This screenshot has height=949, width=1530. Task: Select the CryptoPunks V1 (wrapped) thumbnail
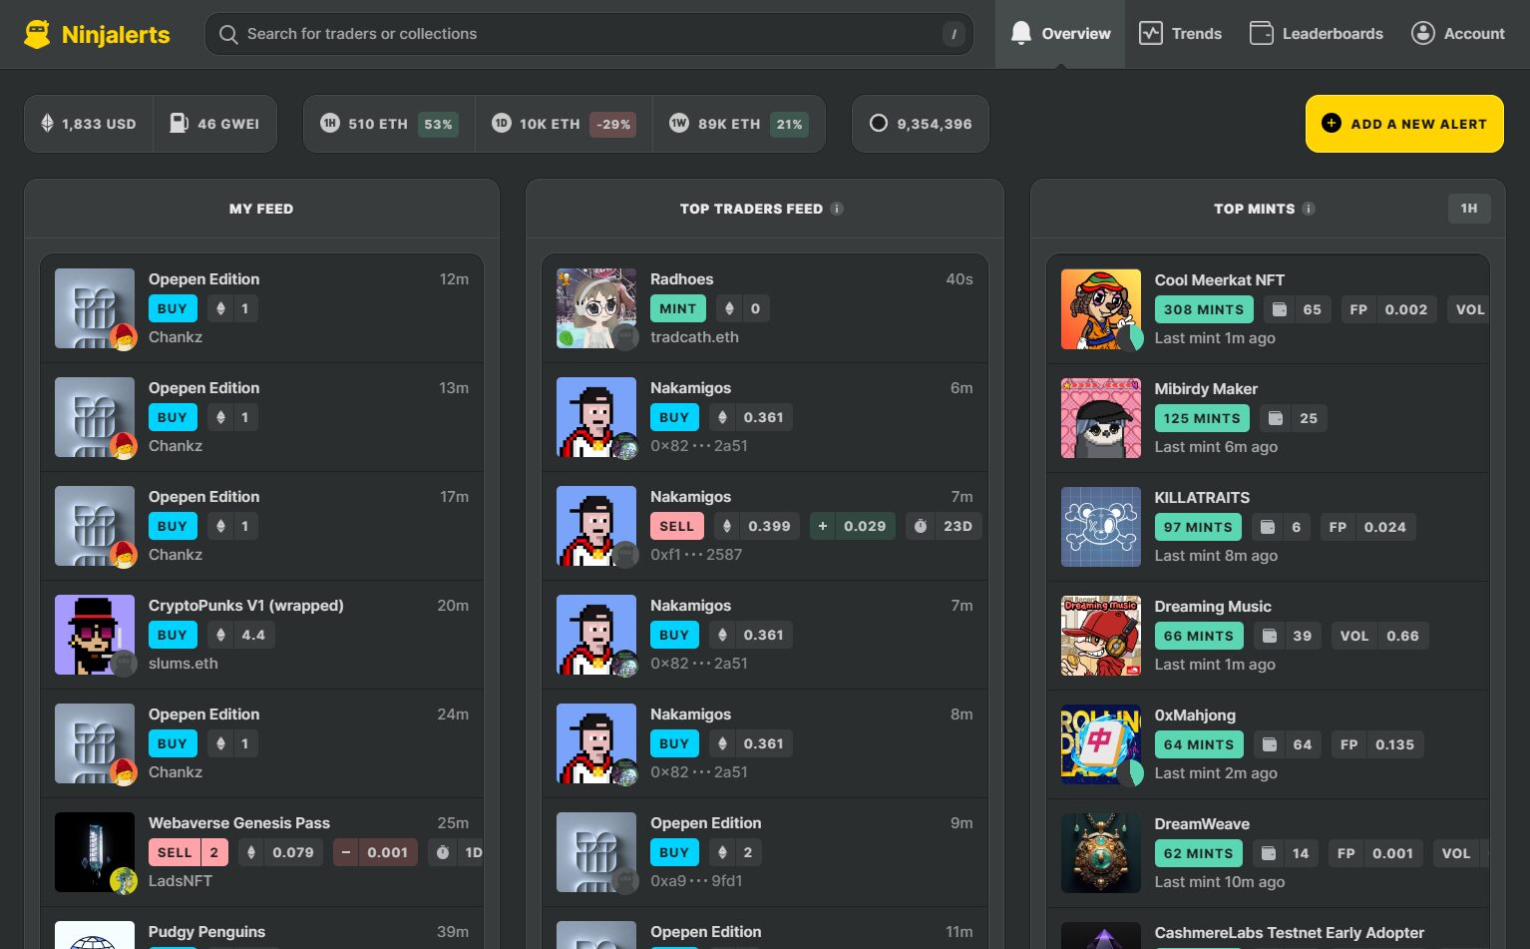pyautogui.click(x=95, y=635)
